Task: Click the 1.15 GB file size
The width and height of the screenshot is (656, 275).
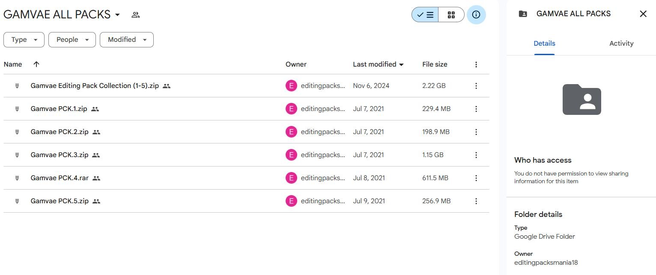Action: coord(433,155)
